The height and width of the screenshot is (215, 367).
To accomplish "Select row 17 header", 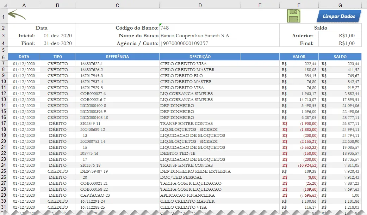I will click(x=4, y=123).
